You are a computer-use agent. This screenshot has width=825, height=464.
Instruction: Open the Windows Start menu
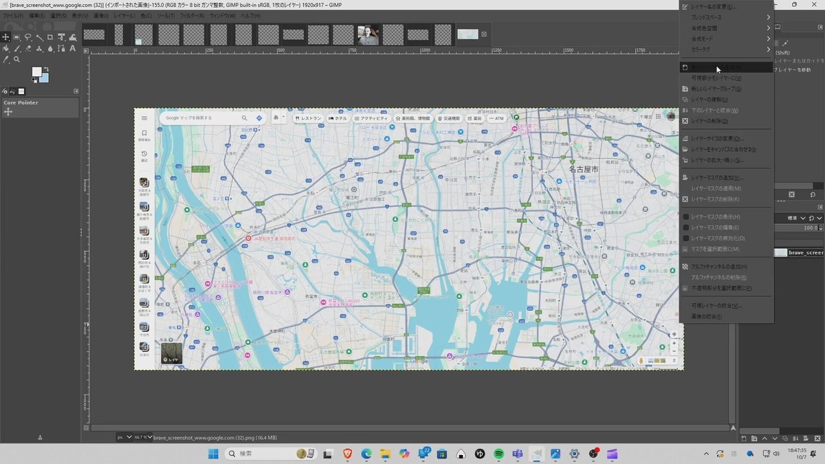pos(213,454)
